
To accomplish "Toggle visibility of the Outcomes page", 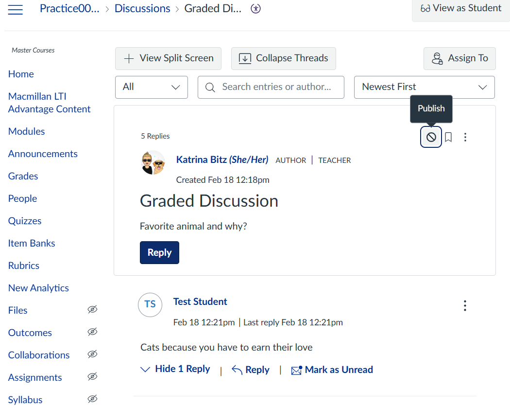I will pos(92,332).
